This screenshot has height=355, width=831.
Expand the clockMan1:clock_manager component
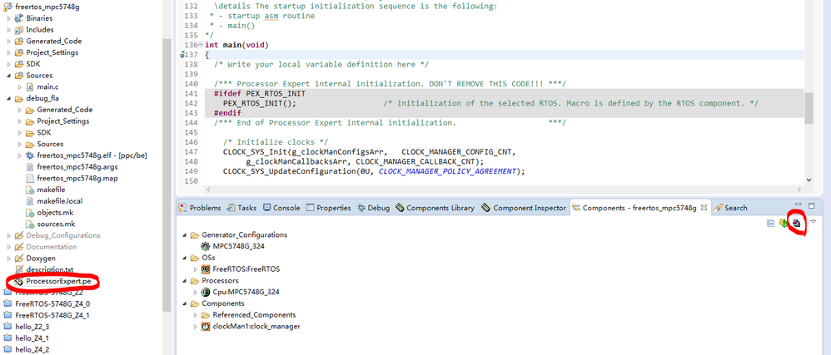tap(196, 327)
